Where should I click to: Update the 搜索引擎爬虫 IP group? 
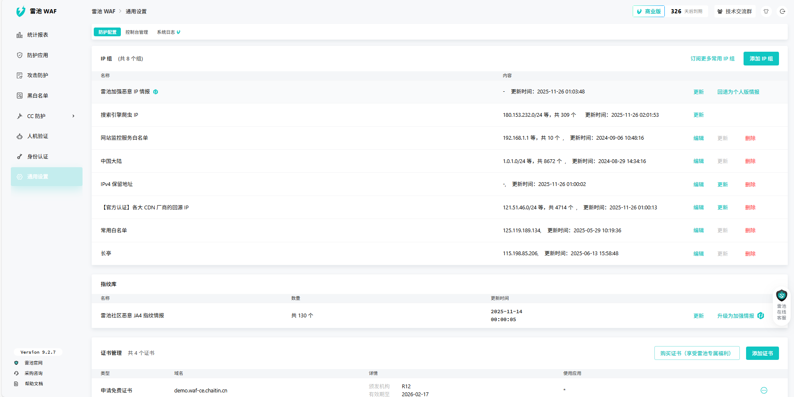pyautogui.click(x=699, y=115)
